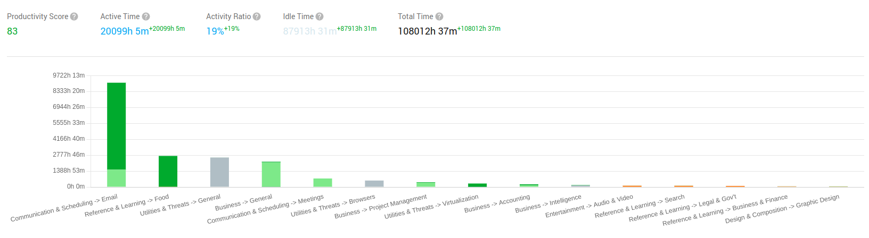Image resolution: width=869 pixels, height=238 pixels.
Task: Click the Activity Ratio 19% value
Action: (215, 31)
